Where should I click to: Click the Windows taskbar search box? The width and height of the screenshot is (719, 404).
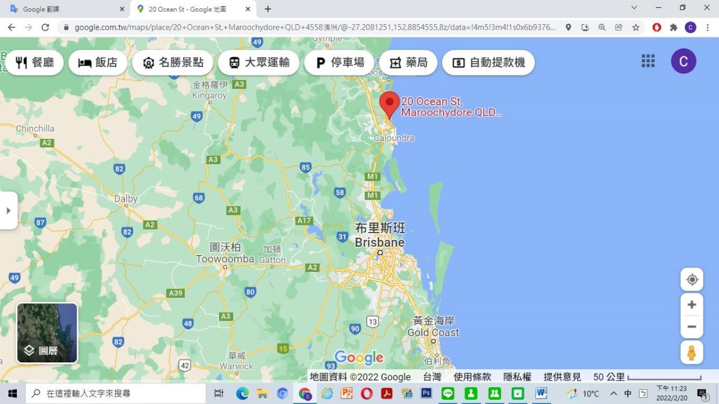click(x=116, y=393)
